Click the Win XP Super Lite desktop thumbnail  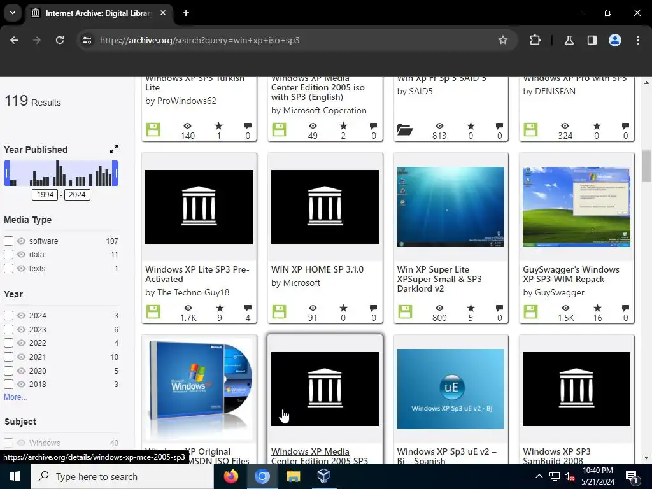[450, 207]
